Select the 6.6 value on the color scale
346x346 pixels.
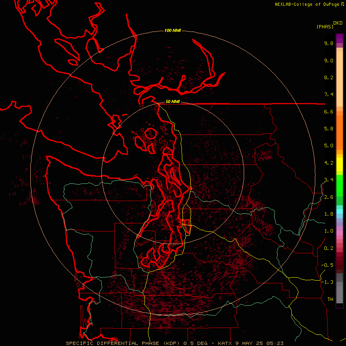329,112
